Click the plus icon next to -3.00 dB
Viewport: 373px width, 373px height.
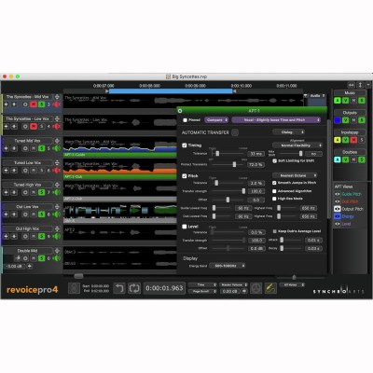click(x=29, y=266)
